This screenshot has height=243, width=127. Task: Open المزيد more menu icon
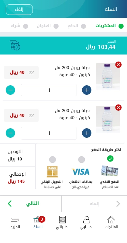[15, 220]
